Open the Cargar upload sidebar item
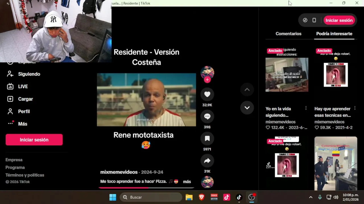 (20, 99)
